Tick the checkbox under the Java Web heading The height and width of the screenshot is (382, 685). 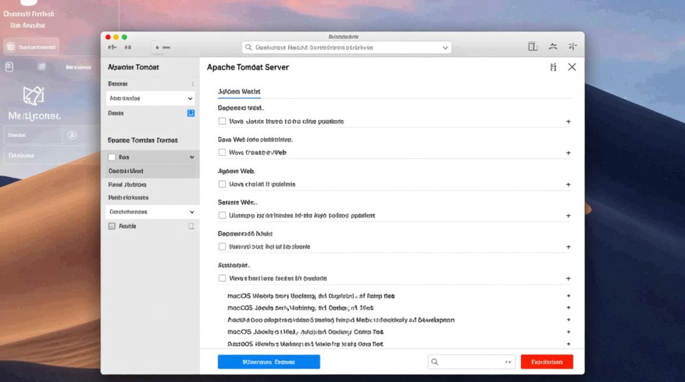[222, 152]
